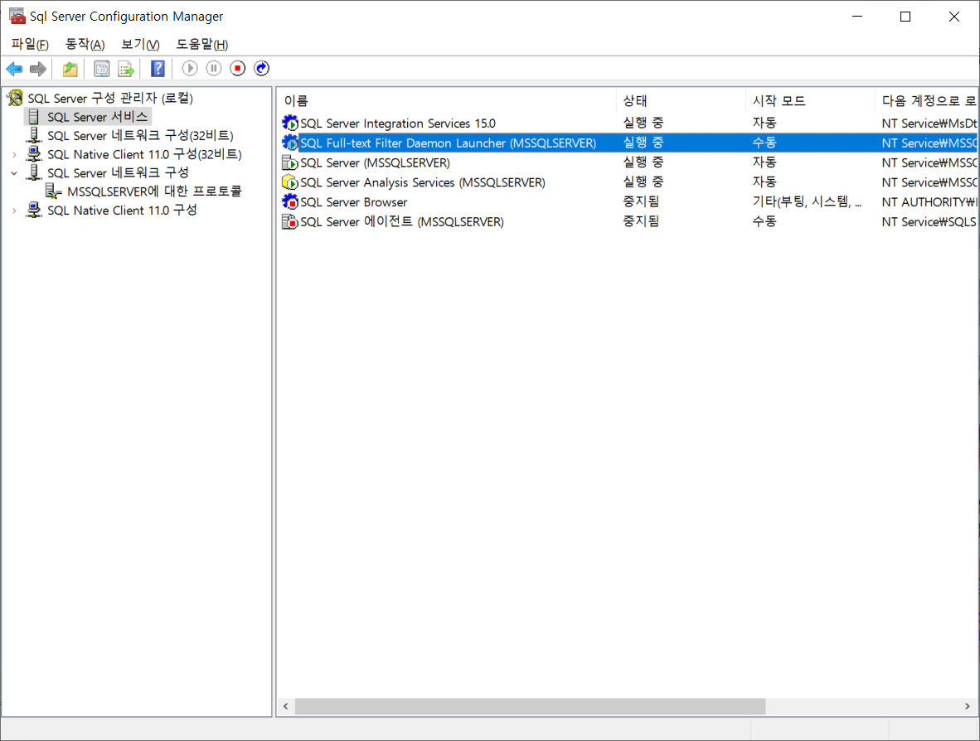Click 수동 start mode of SQL Server 에이전트
Image resolution: width=980 pixels, height=741 pixels.
pos(764,221)
